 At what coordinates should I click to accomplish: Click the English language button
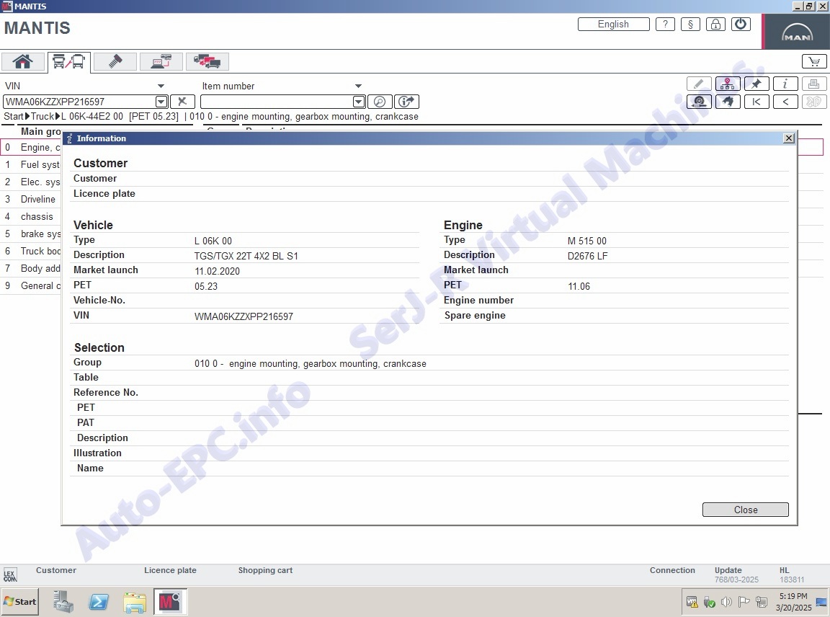[x=614, y=25]
